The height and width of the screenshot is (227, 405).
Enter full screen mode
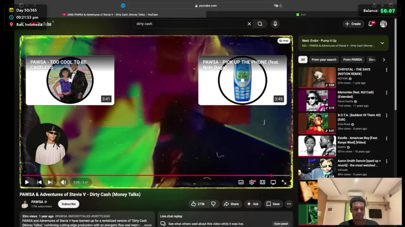pyautogui.click(x=284, y=182)
